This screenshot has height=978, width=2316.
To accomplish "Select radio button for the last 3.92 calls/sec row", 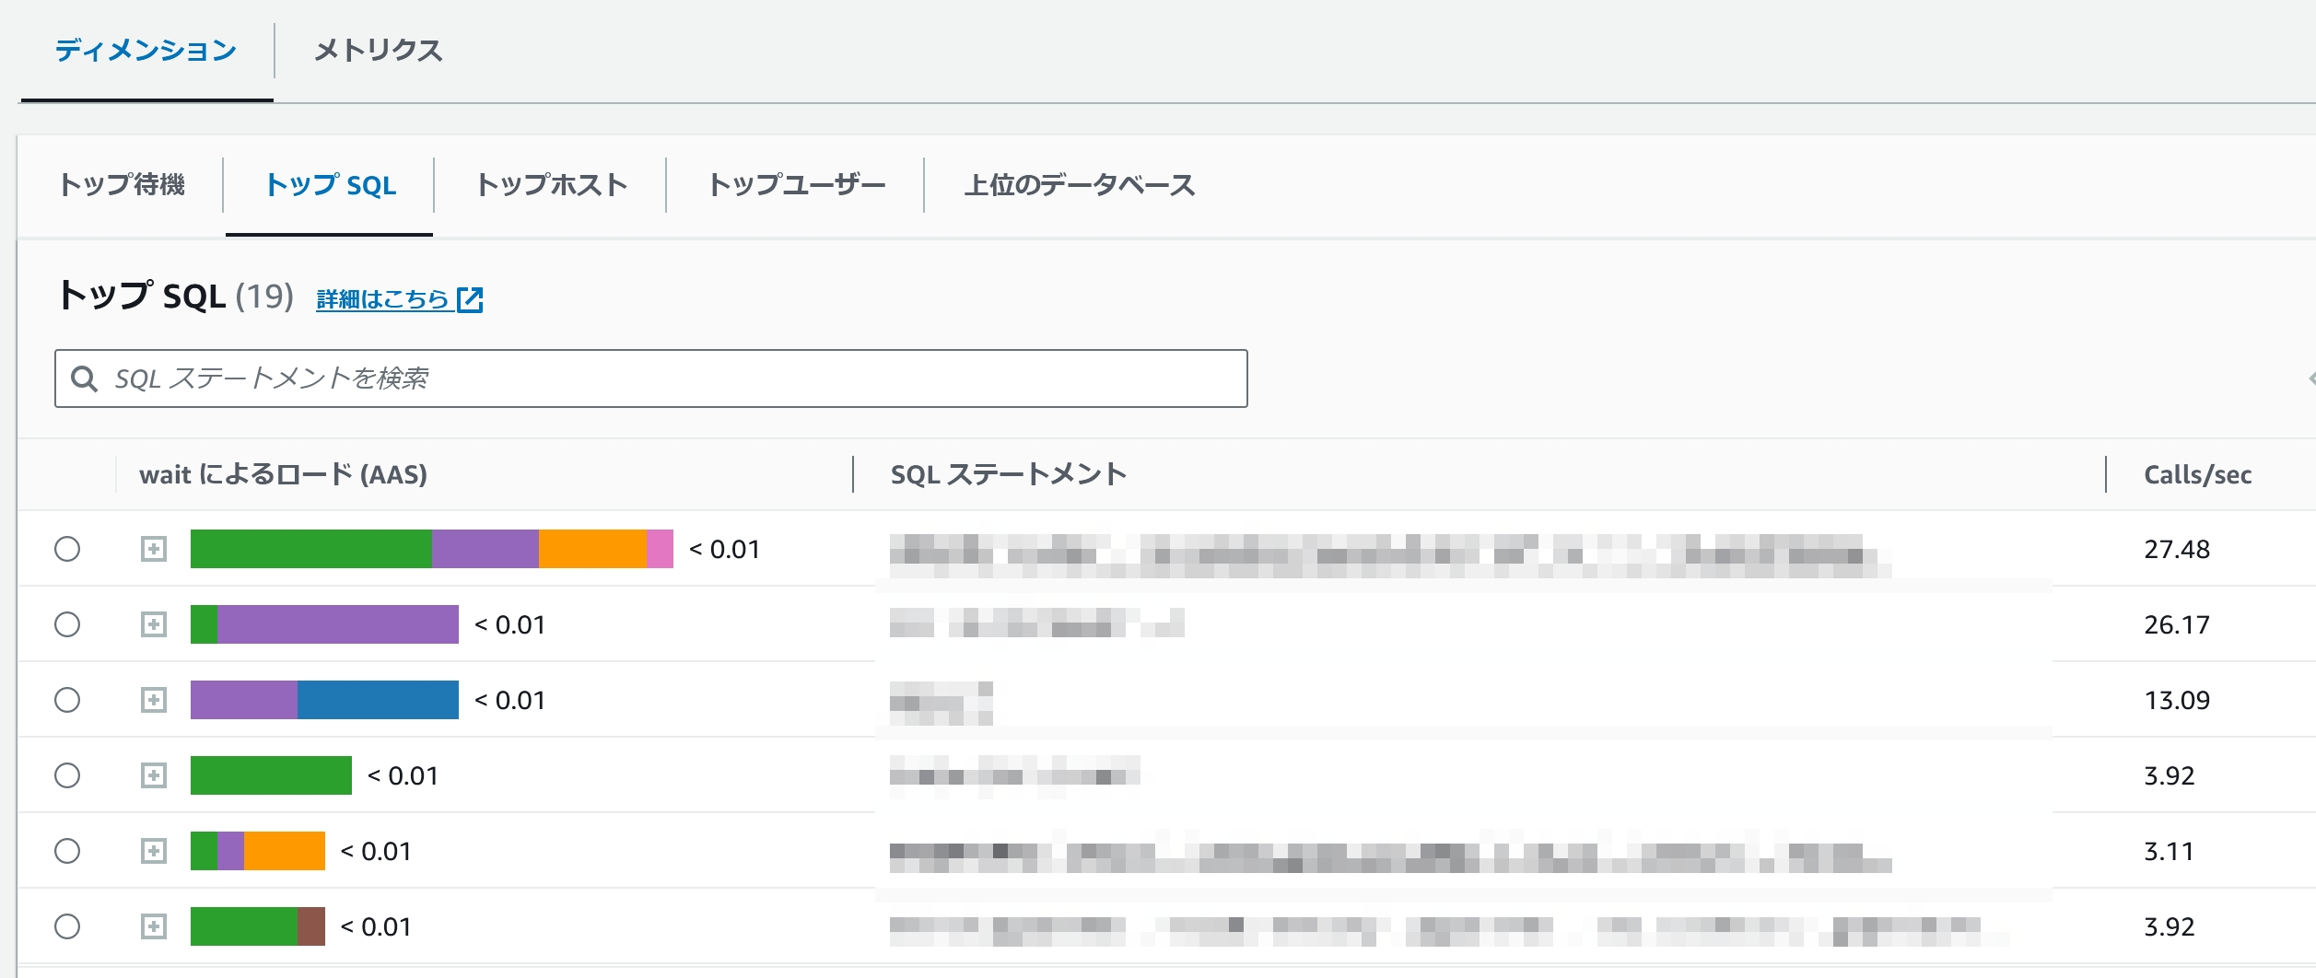I will pos(67,926).
